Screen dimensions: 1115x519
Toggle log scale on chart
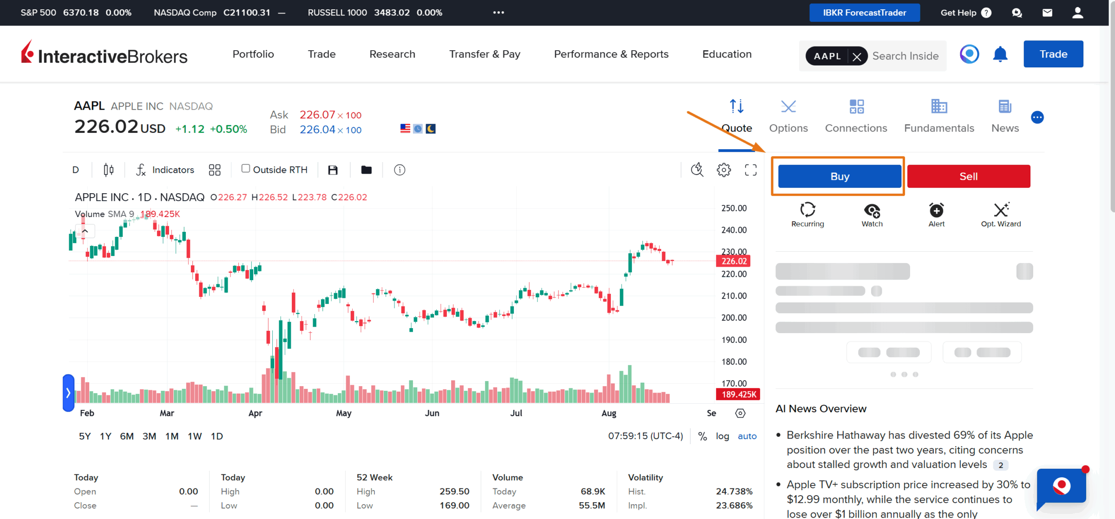tap(722, 436)
